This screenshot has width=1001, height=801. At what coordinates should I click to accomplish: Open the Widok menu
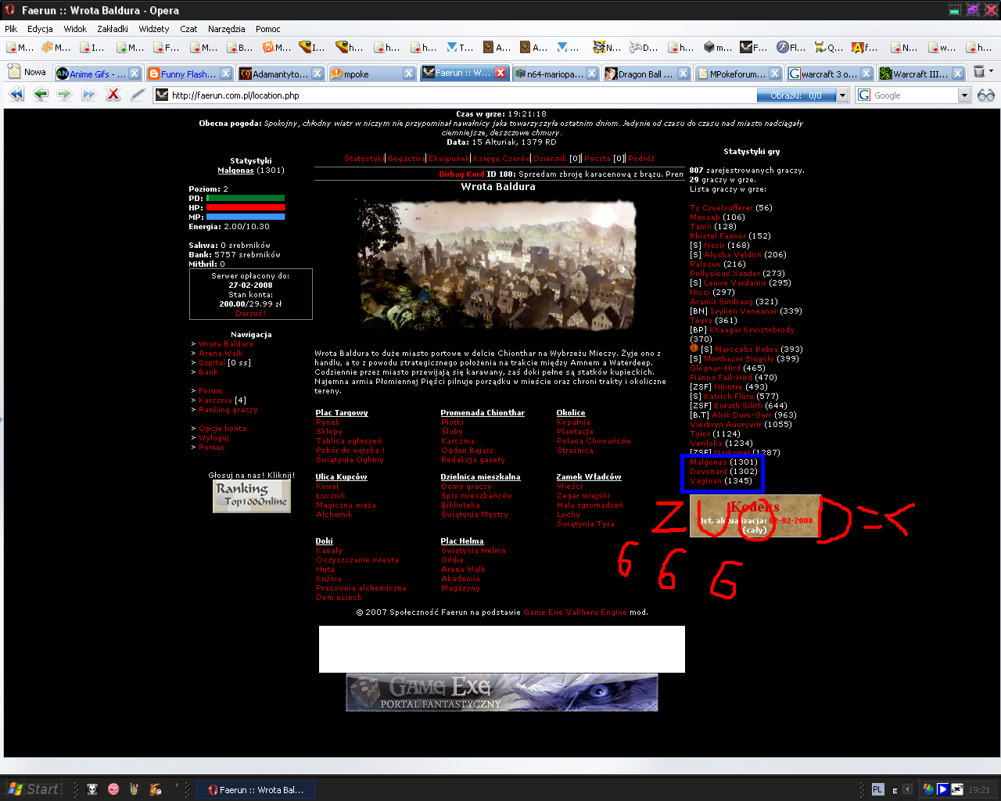75,29
